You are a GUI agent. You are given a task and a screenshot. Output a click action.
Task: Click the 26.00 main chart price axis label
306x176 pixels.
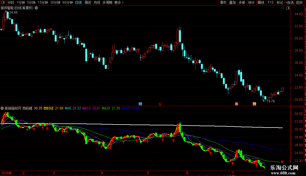click(x=299, y=63)
